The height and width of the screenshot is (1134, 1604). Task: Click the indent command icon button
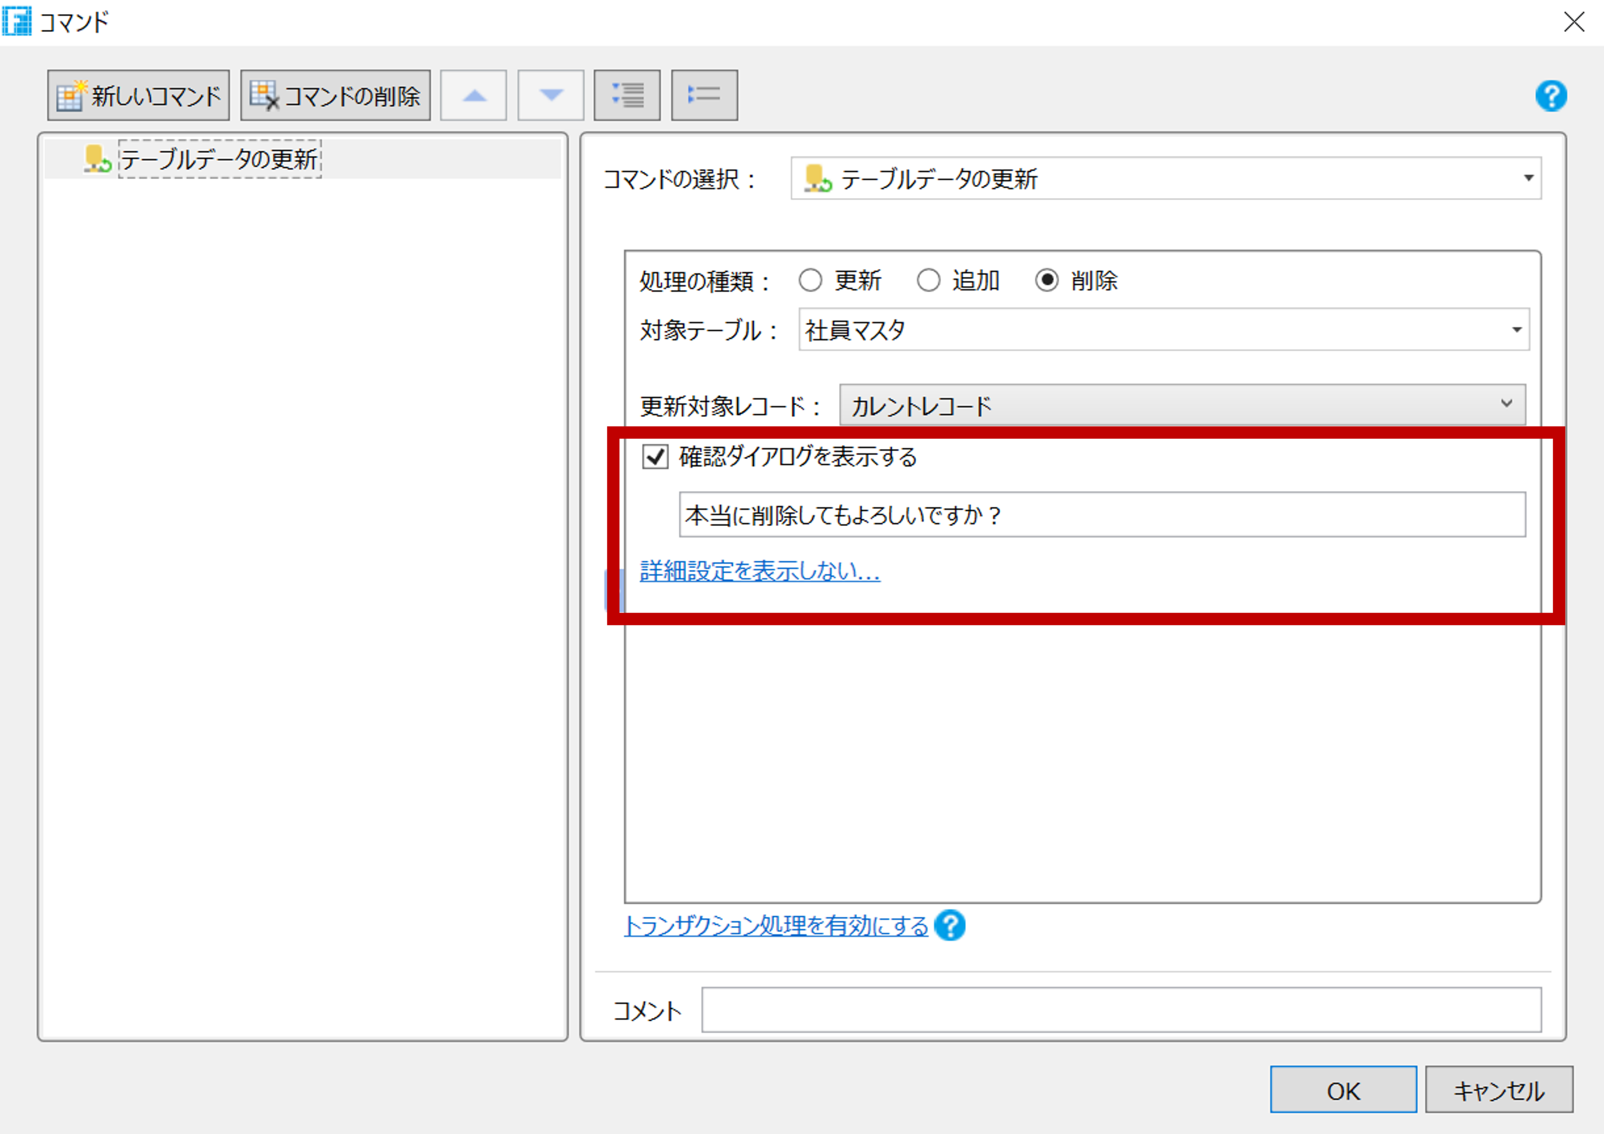click(627, 96)
